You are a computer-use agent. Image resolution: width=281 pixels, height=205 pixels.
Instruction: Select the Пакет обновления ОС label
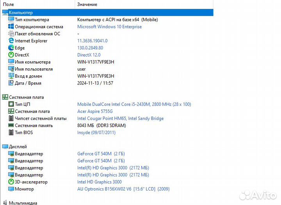(37, 34)
